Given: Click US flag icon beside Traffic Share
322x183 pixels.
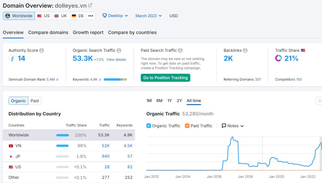Looking at the screenshot, I should 303,50.
